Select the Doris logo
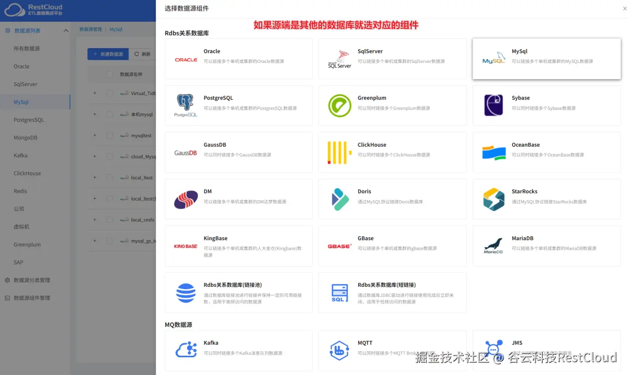Viewport: 628px width, 375px height. pos(340,199)
